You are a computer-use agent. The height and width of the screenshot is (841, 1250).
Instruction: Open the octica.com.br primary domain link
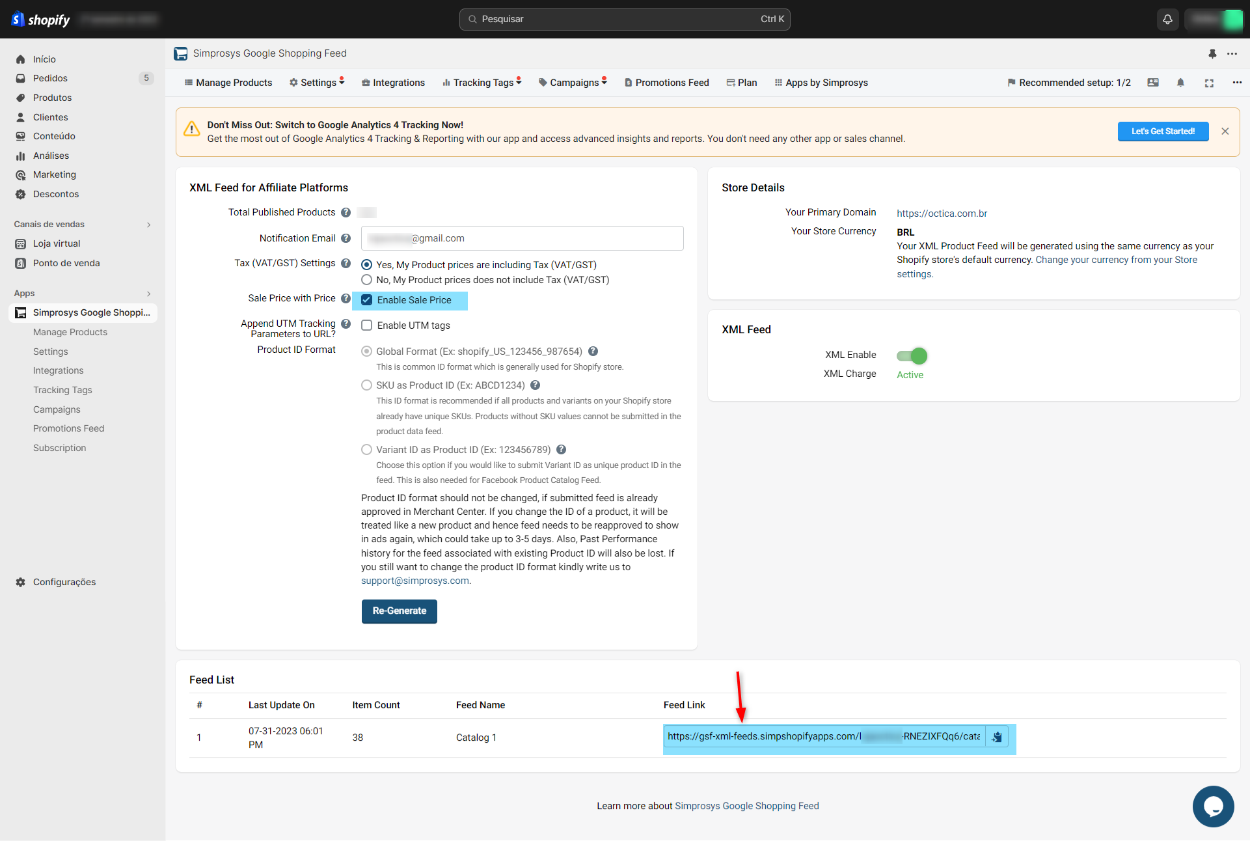pos(942,214)
